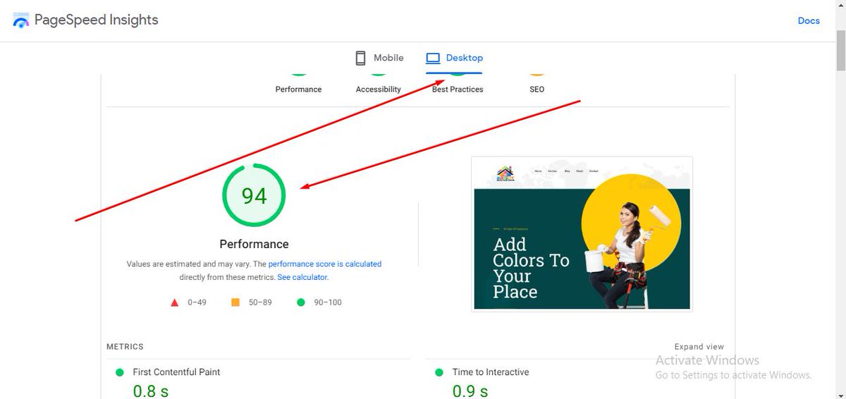Click the red triangle 0–49 legend icon

(174, 302)
